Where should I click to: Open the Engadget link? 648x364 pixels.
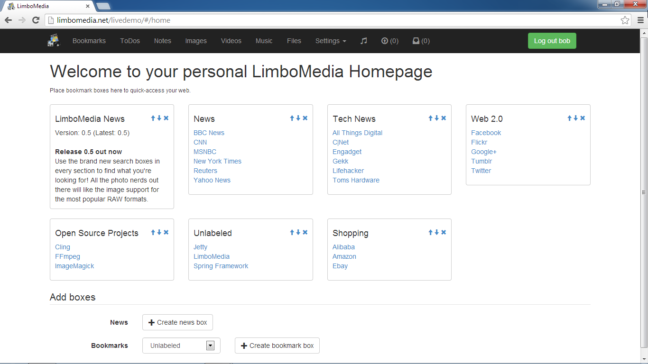click(347, 152)
